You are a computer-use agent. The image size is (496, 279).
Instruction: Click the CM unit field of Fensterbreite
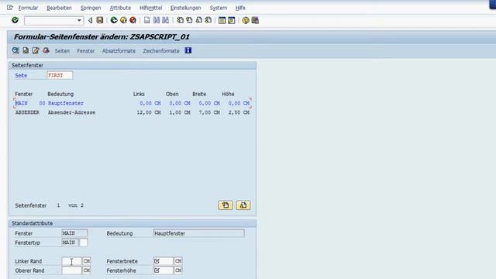[178, 261]
